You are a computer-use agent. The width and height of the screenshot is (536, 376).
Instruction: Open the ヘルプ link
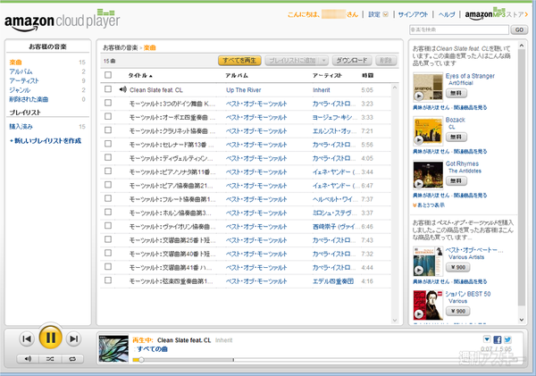point(447,14)
